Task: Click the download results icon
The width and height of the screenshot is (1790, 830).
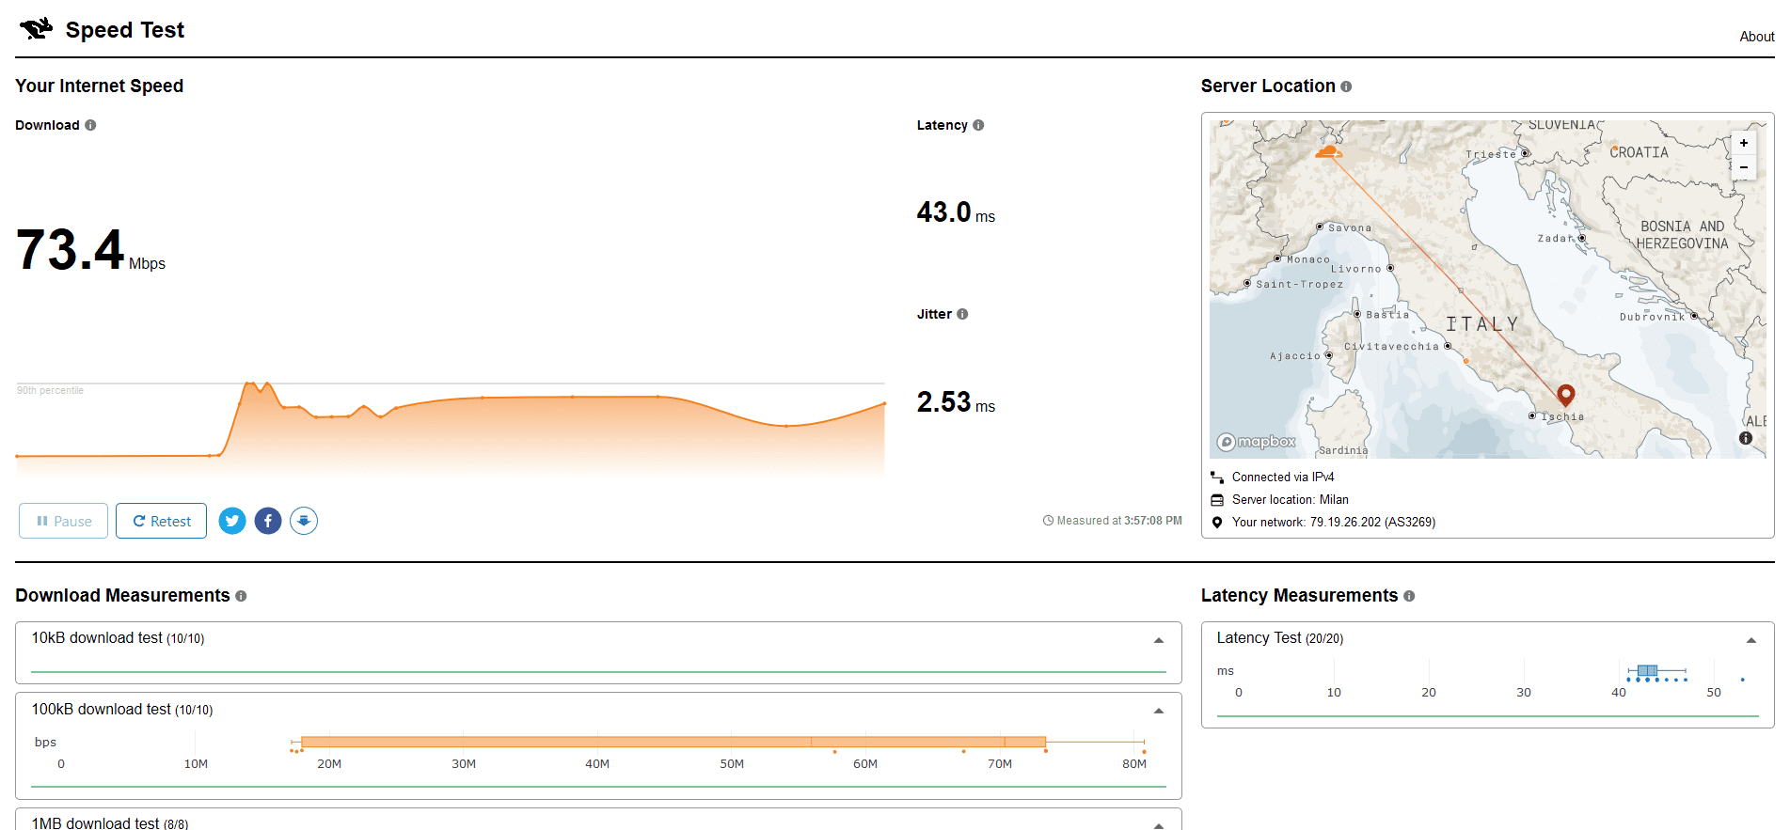Action: tap(304, 521)
